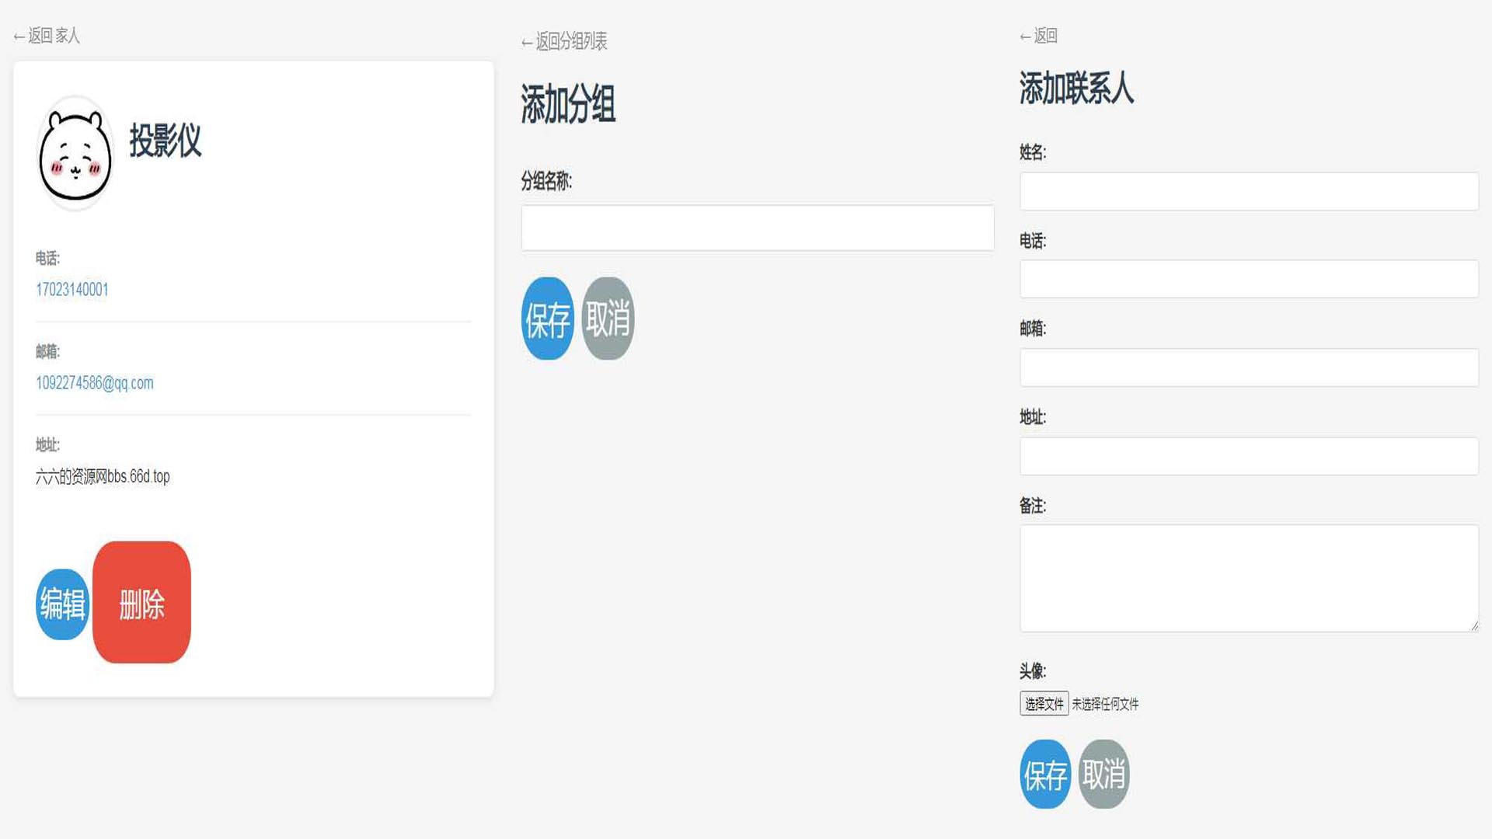Screen dimensions: 1492x839
Task: Save the new contact with 保存 button
Action: [x=1044, y=775]
